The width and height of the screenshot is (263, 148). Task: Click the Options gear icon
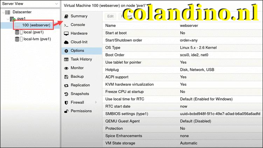66,51
